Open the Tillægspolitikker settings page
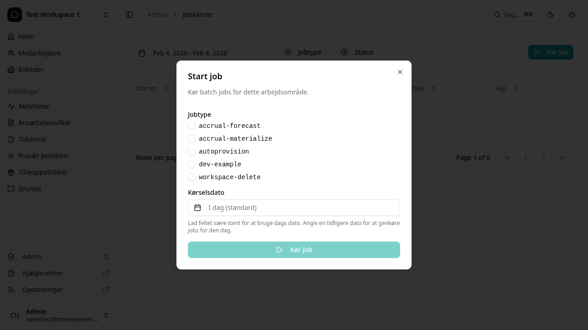The width and height of the screenshot is (588, 330). (44, 172)
